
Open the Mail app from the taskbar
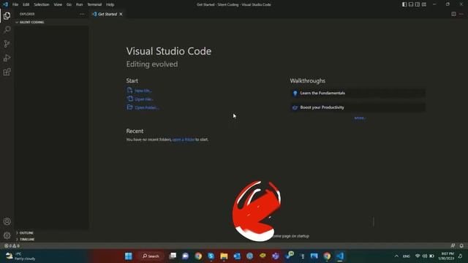click(314, 256)
